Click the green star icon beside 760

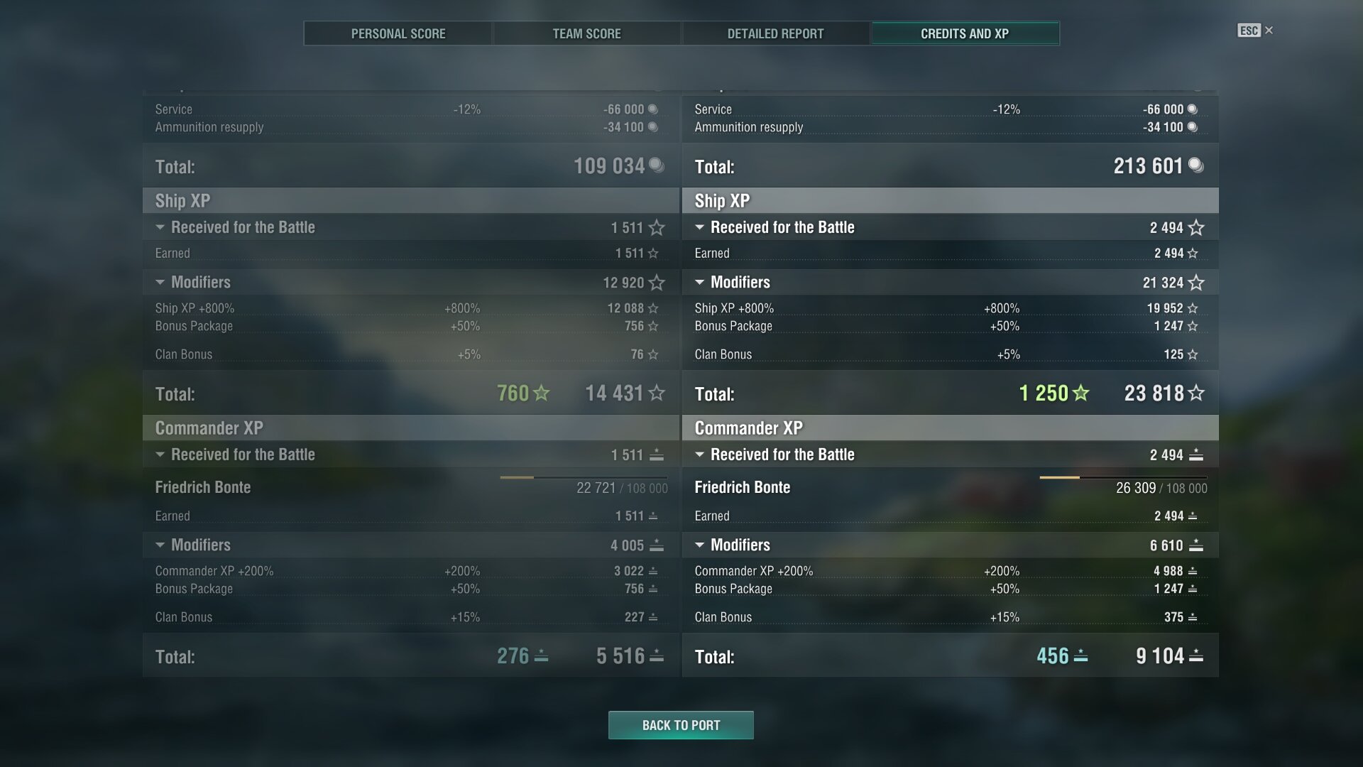pyautogui.click(x=541, y=393)
